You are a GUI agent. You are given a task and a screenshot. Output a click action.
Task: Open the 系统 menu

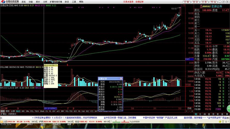click(24, 2)
